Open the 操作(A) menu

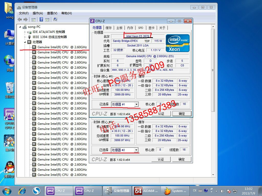point(38,13)
